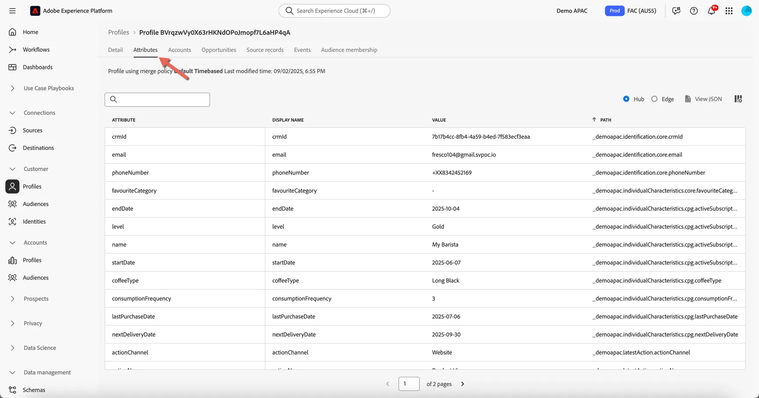Open the user profile avatar

746,11
